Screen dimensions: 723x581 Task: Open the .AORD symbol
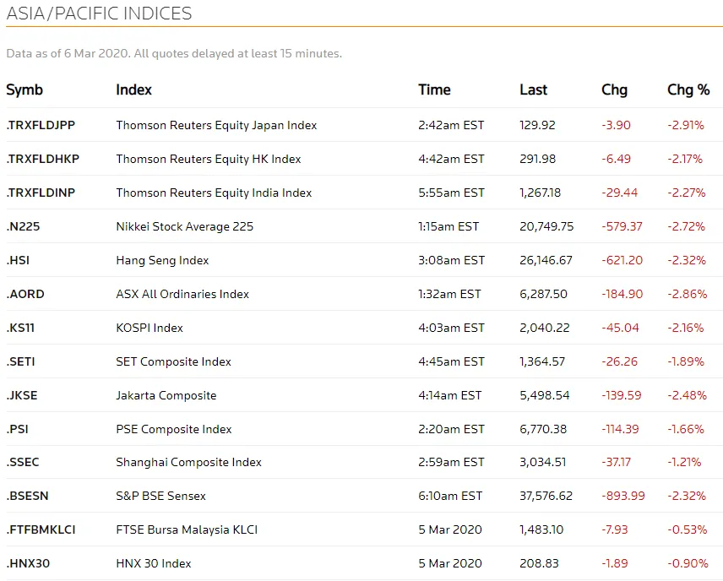point(25,294)
